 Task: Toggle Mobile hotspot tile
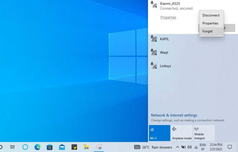coord(204,133)
